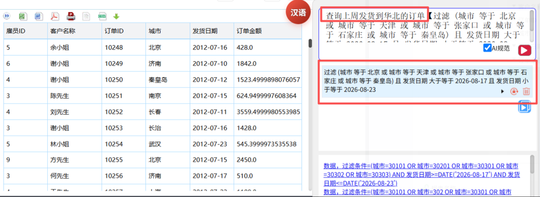
Task: Click the 订单金额 column header
Action: pyautogui.click(x=267, y=31)
